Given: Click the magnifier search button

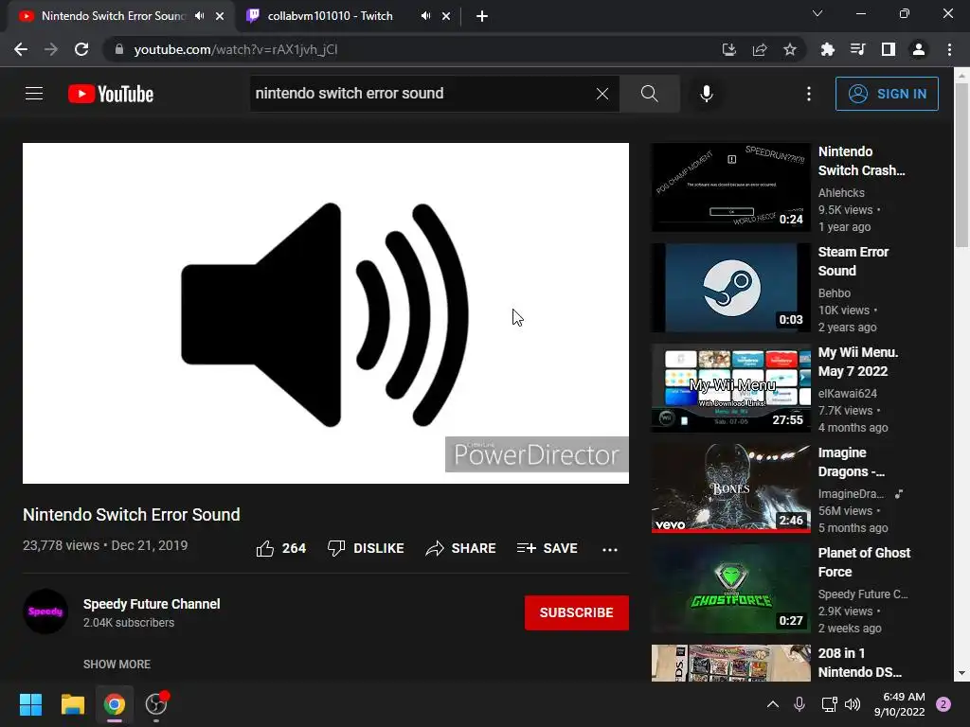Looking at the screenshot, I should 650,94.
